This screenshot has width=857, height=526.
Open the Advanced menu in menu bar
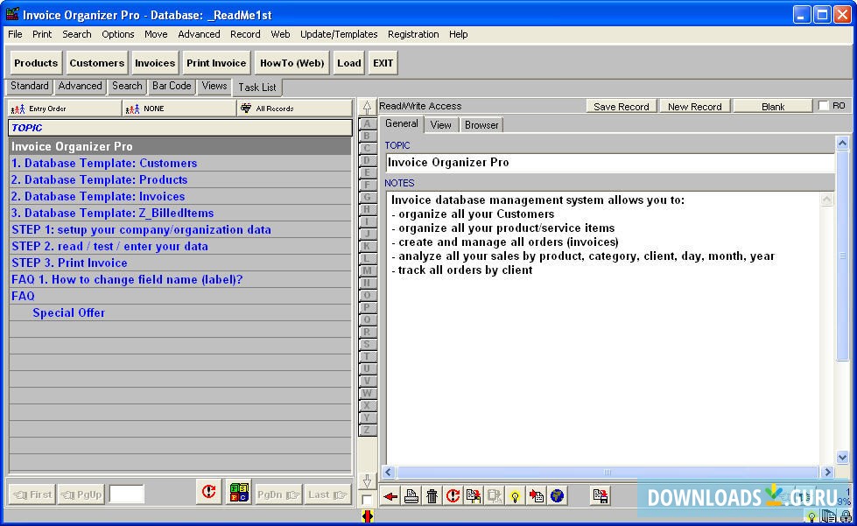pos(199,34)
